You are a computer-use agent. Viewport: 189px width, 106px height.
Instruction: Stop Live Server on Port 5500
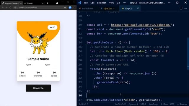(x=168, y=104)
